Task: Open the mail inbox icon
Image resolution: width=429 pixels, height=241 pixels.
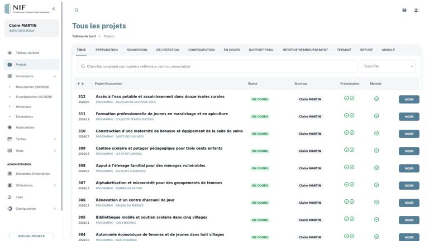Action: 404,10
